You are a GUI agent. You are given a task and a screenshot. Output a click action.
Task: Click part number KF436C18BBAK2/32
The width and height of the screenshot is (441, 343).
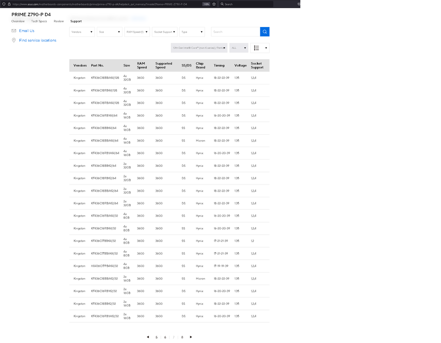pos(104,279)
